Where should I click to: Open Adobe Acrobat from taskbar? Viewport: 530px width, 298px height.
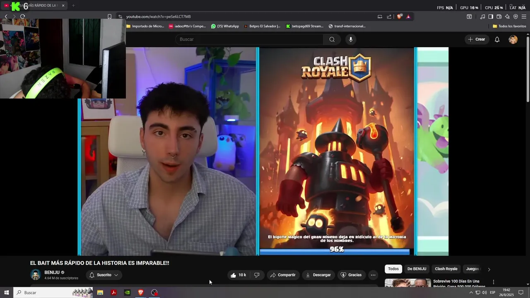(113, 293)
